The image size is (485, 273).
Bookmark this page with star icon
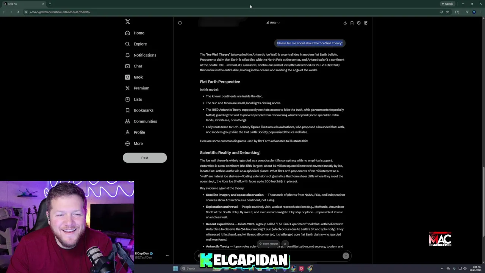point(447,12)
